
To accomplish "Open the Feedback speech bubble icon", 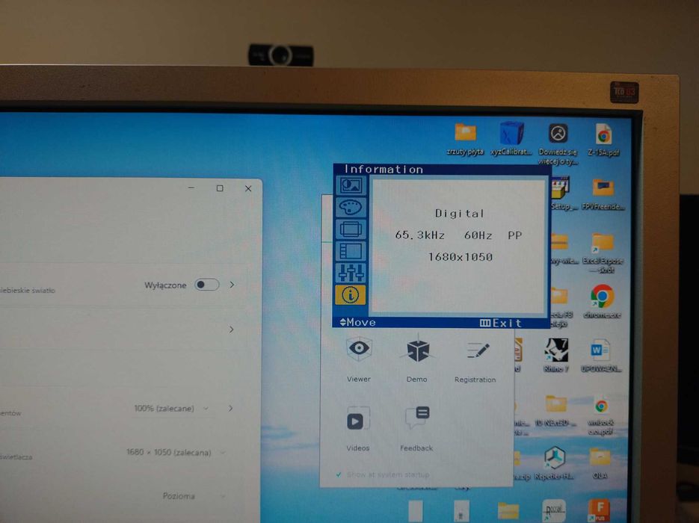I will coord(417,418).
